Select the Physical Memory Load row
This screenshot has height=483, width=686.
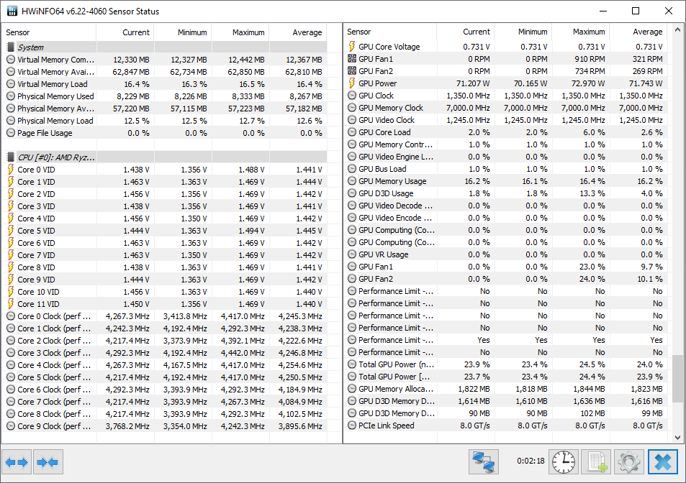(x=165, y=121)
